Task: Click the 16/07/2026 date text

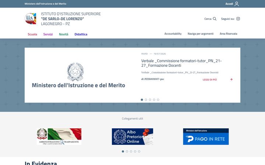Action: click(x=160, y=54)
